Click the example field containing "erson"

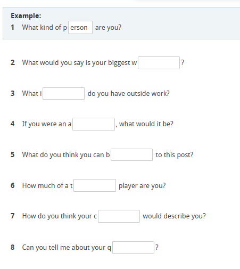(x=80, y=27)
